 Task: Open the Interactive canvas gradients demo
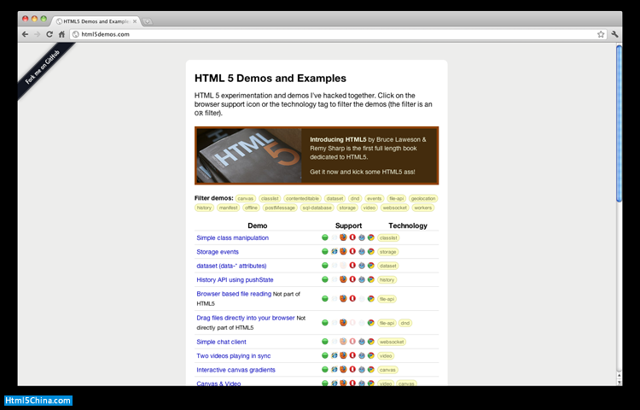pos(236,370)
